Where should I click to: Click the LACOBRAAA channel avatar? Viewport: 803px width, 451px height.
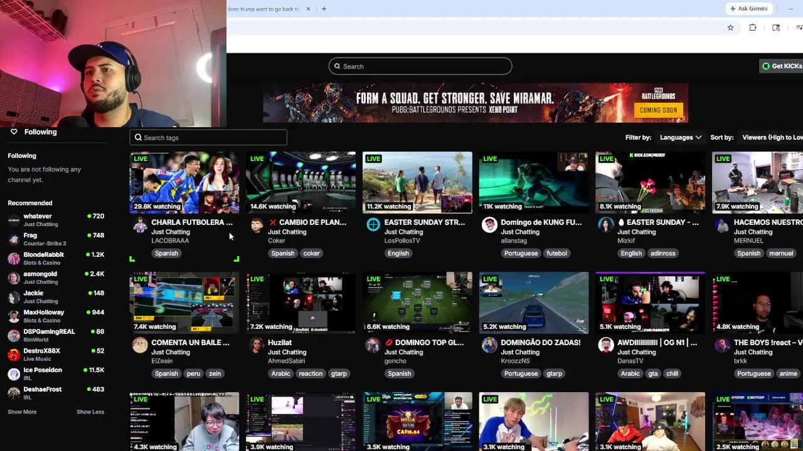pos(140,225)
